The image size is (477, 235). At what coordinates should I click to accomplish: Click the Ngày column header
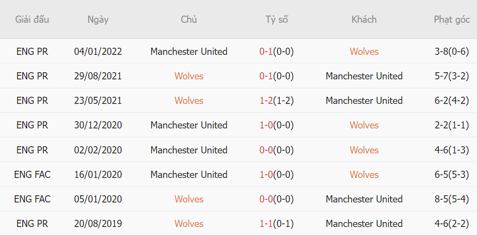coord(98,20)
